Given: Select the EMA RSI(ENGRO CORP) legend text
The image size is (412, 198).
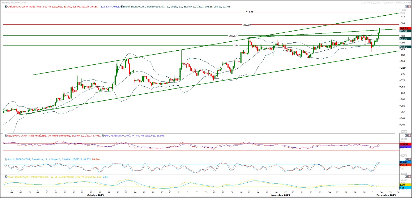Looking at the screenshot, I should [x=134, y=136].
